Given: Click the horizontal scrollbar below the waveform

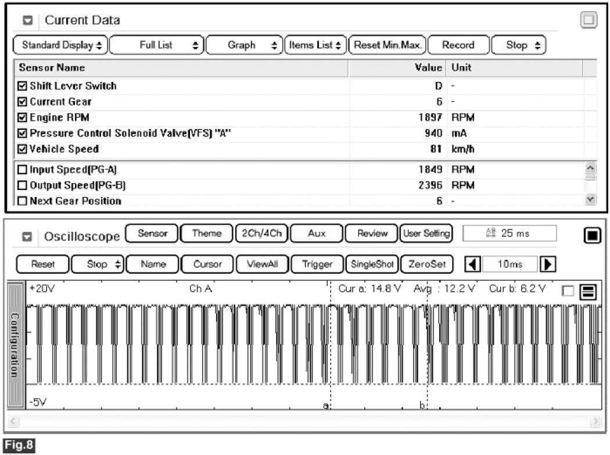Looking at the screenshot, I should coord(305,420).
